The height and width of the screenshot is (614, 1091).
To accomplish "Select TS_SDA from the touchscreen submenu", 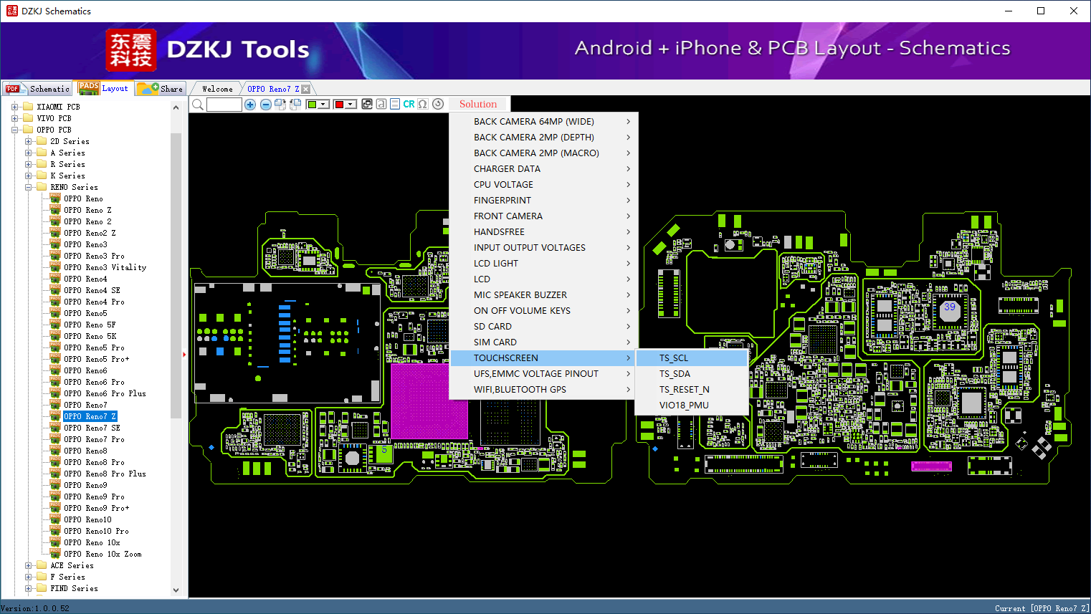I will coord(692,374).
